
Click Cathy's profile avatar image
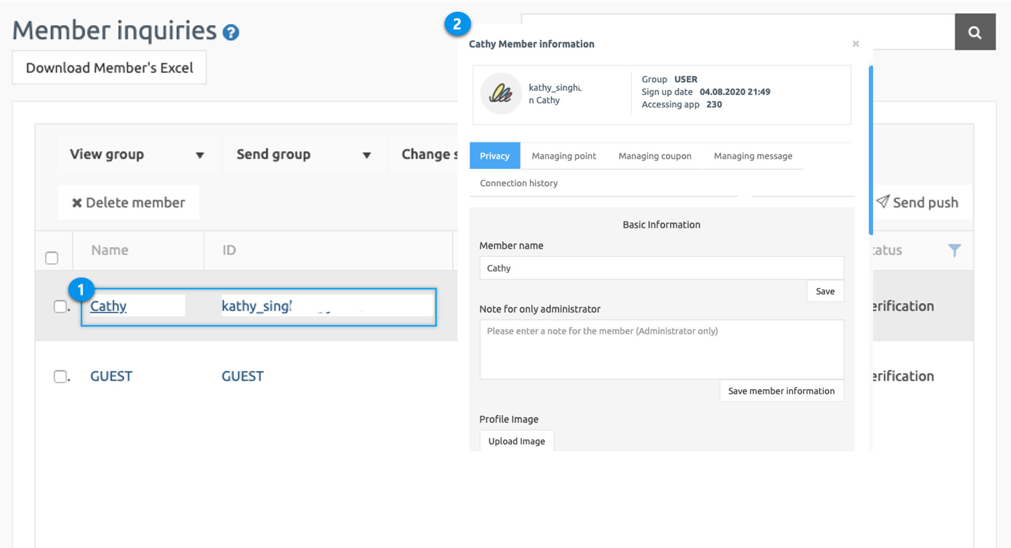tap(501, 94)
